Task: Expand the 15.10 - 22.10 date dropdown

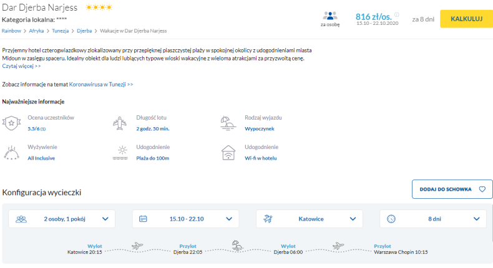Action: tap(185, 219)
